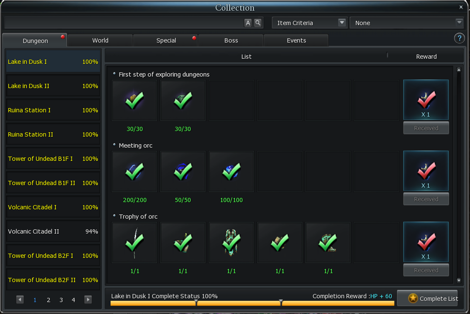Switch to the World tab
The image size is (470, 314).
pos(100,40)
